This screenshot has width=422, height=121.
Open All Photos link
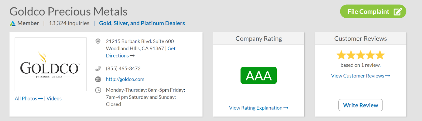pyautogui.click(x=29, y=99)
